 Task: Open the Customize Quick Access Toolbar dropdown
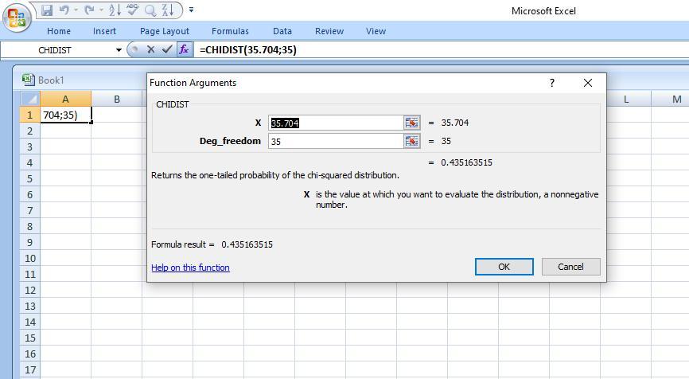[x=191, y=10]
